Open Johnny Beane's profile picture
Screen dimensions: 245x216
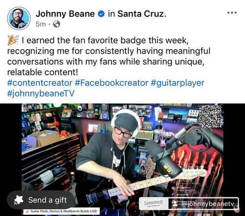coord(19,18)
